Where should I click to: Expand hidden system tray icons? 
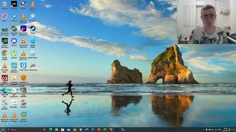(x=204, y=129)
